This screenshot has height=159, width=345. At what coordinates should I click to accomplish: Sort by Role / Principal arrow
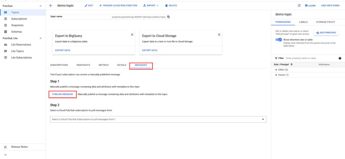pyautogui.click(x=291, y=65)
